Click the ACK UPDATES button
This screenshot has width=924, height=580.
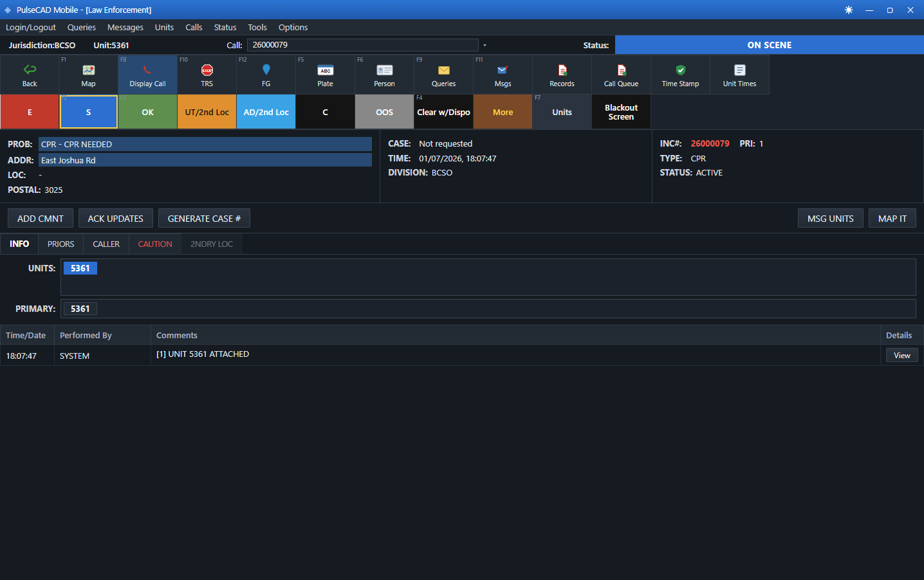point(116,219)
